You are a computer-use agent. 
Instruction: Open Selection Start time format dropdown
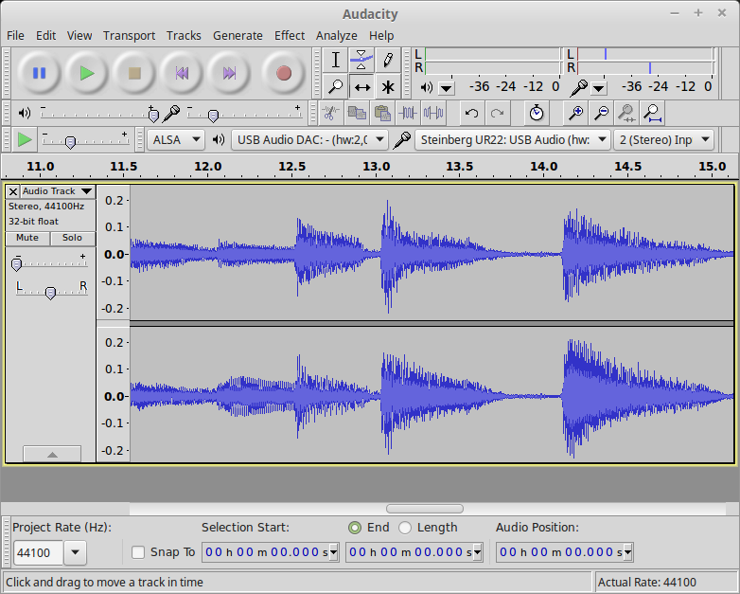tap(334, 552)
